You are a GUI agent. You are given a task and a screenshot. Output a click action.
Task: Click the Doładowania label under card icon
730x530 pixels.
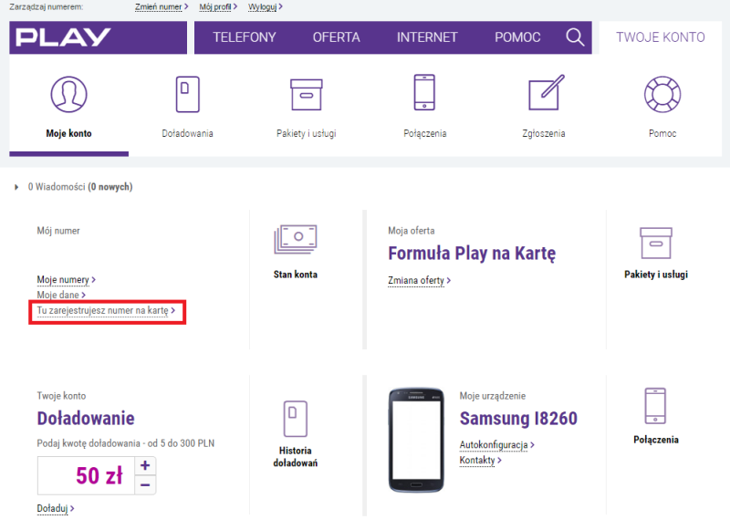click(187, 133)
